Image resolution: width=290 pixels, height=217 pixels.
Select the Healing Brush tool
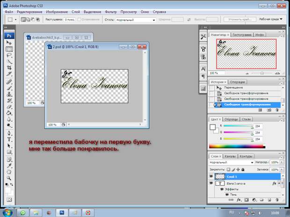click(x=9, y=82)
